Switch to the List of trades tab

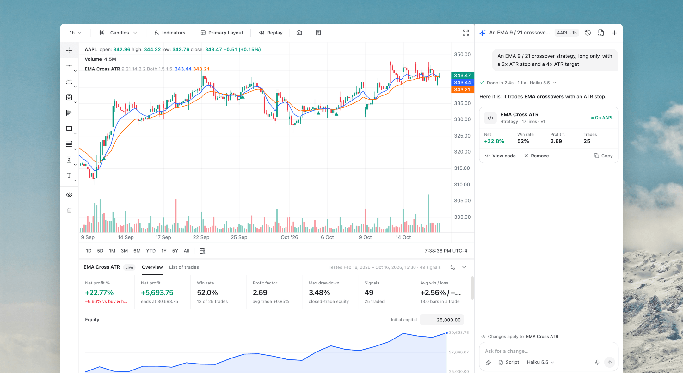tap(184, 267)
